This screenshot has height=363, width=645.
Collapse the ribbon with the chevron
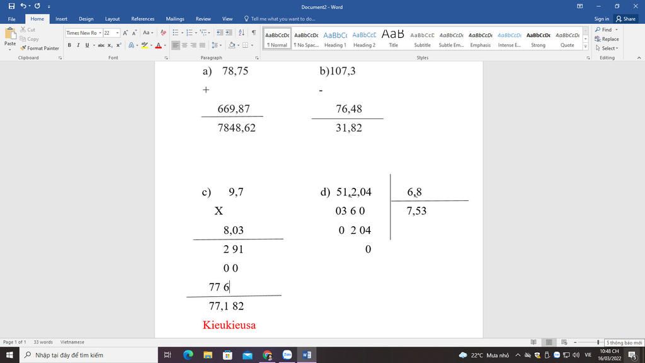639,58
